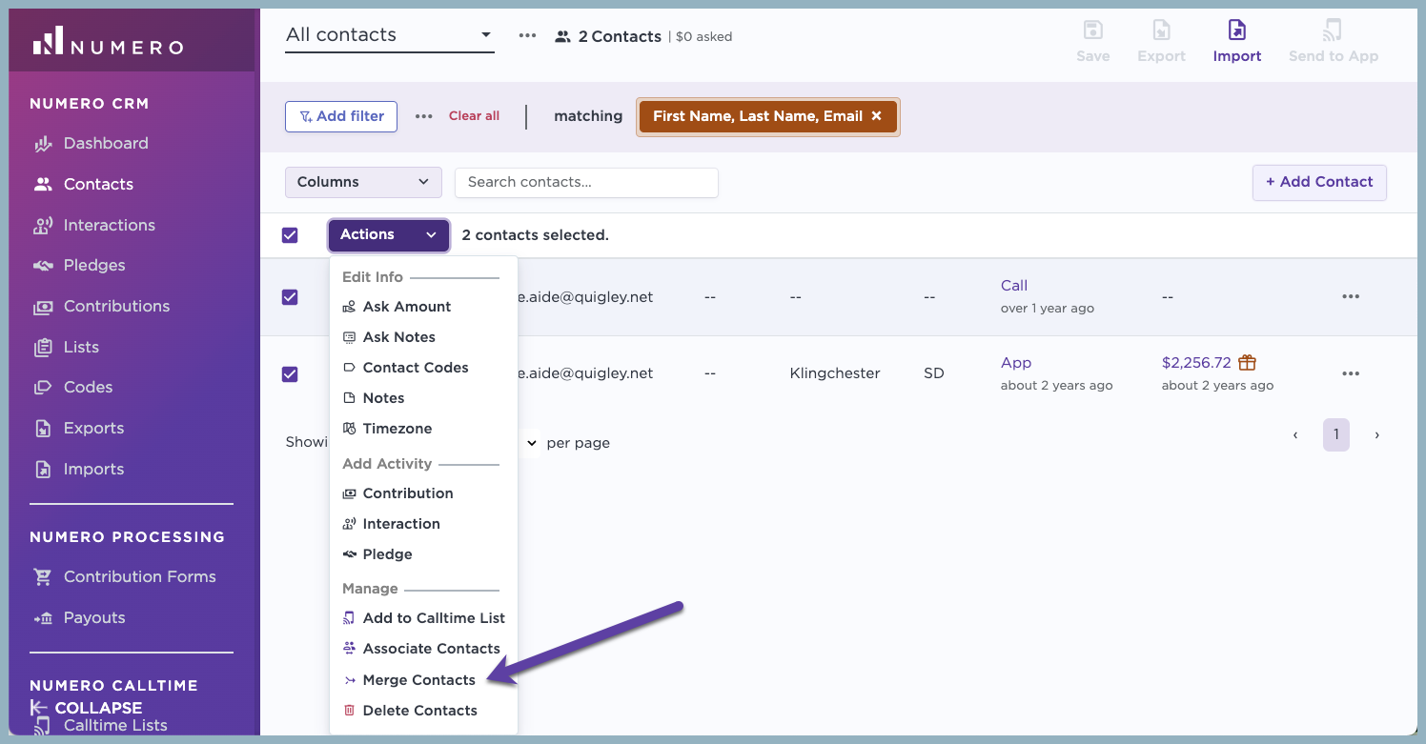Click the gift icon beside $2,256.72
1426x744 pixels.
(1247, 363)
